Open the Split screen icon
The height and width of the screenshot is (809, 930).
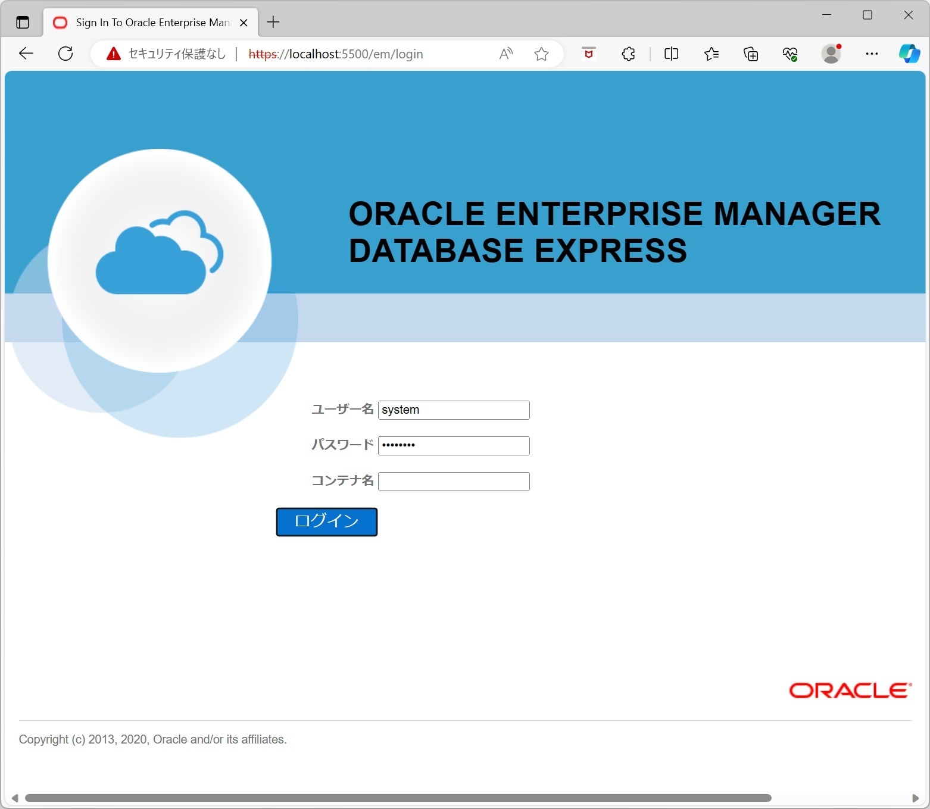671,54
